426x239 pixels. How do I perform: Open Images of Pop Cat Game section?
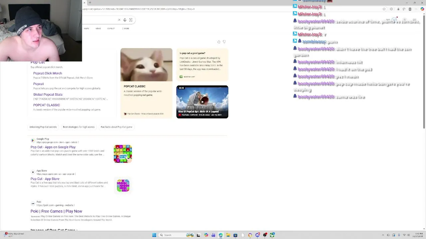click(x=54, y=230)
